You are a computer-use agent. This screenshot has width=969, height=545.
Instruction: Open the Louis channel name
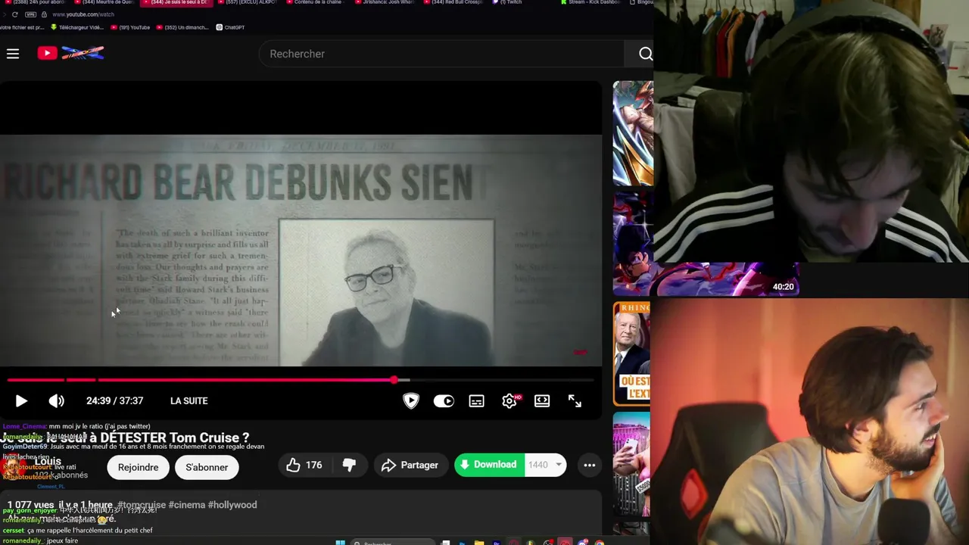point(47,461)
